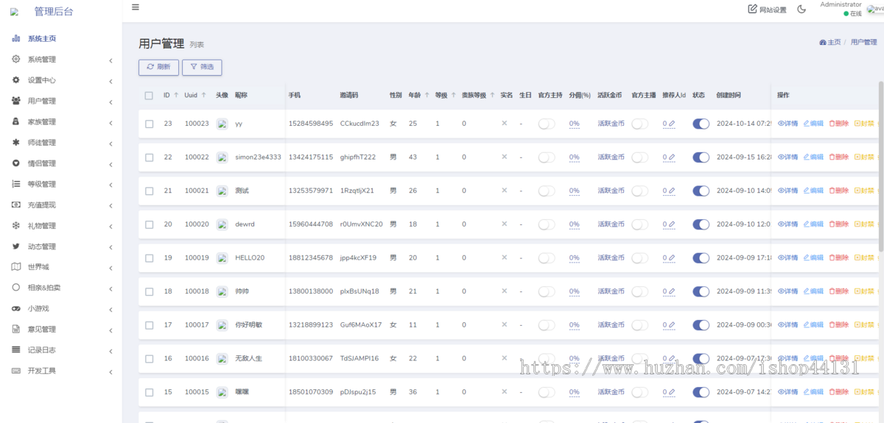
Task: Toggle dark mode moon icon
Action: point(801,10)
